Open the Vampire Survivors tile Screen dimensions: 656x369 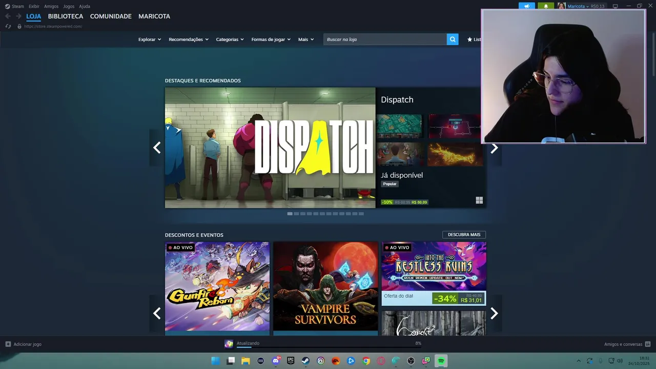pyautogui.click(x=325, y=288)
